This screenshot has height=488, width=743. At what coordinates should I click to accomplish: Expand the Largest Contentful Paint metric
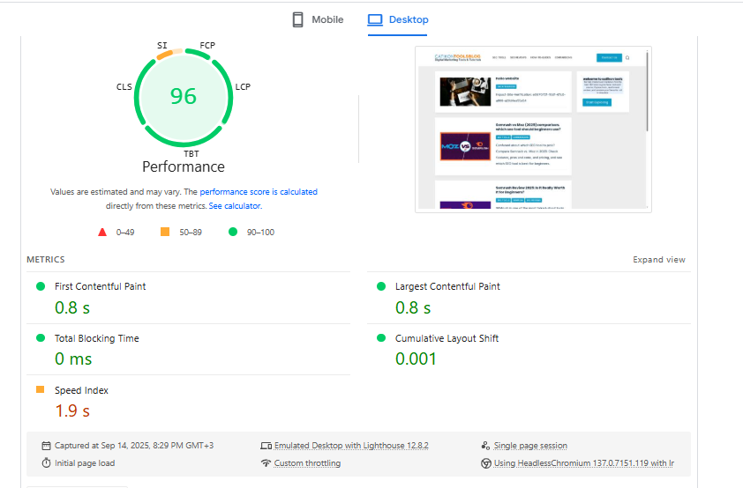tap(447, 286)
